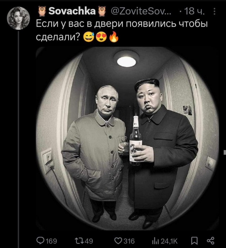This screenshot has height=248, width=226.
Task: Open the tweet text starting with Если у вас
Action: pos(122,30)
